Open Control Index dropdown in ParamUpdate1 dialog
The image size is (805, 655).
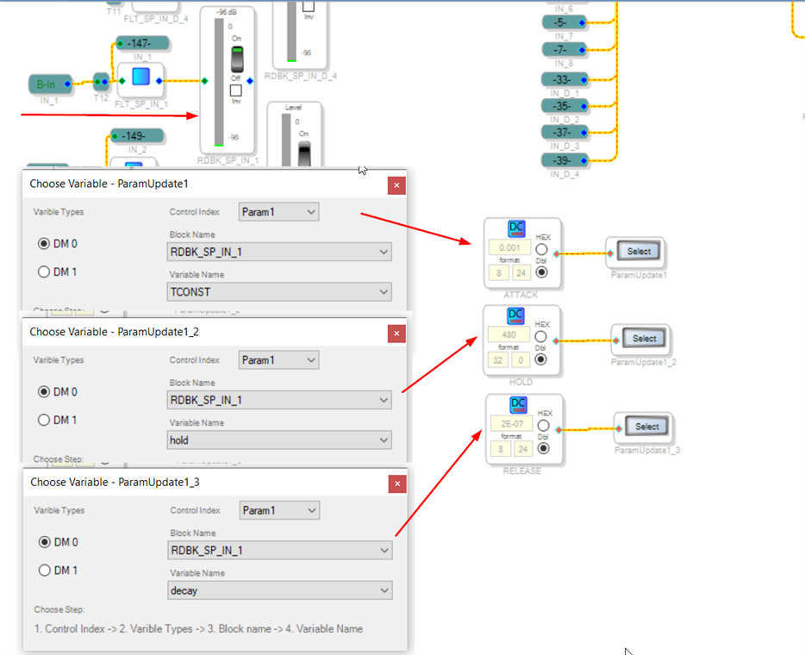[x=278, y=212]
